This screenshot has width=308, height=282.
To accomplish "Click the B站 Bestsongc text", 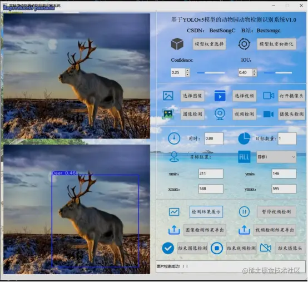I will click(261, 31).
